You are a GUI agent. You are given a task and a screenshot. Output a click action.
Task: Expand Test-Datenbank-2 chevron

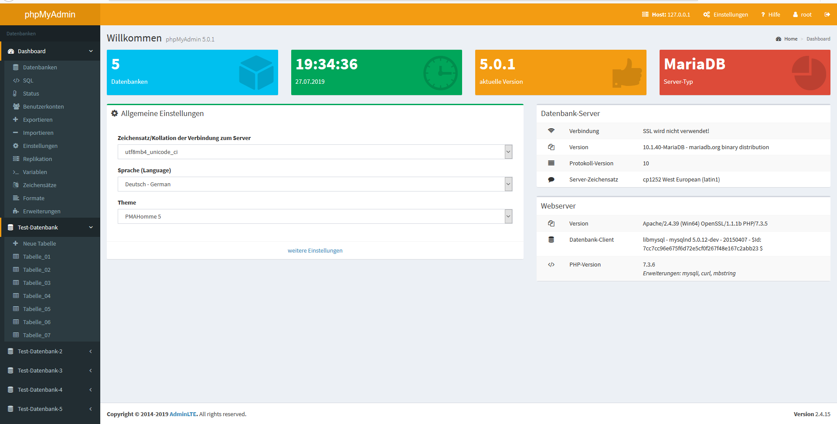[x=91, y=351]
